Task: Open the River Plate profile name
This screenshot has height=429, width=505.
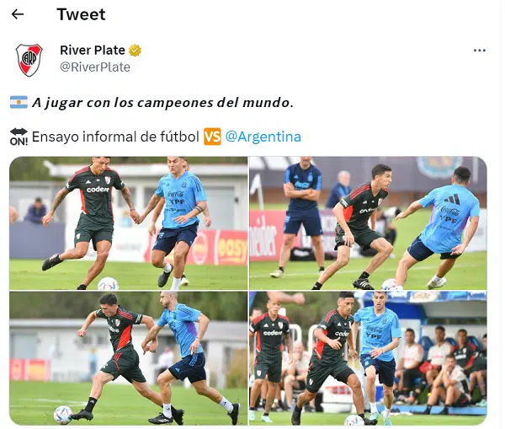Action: (93, 51)
